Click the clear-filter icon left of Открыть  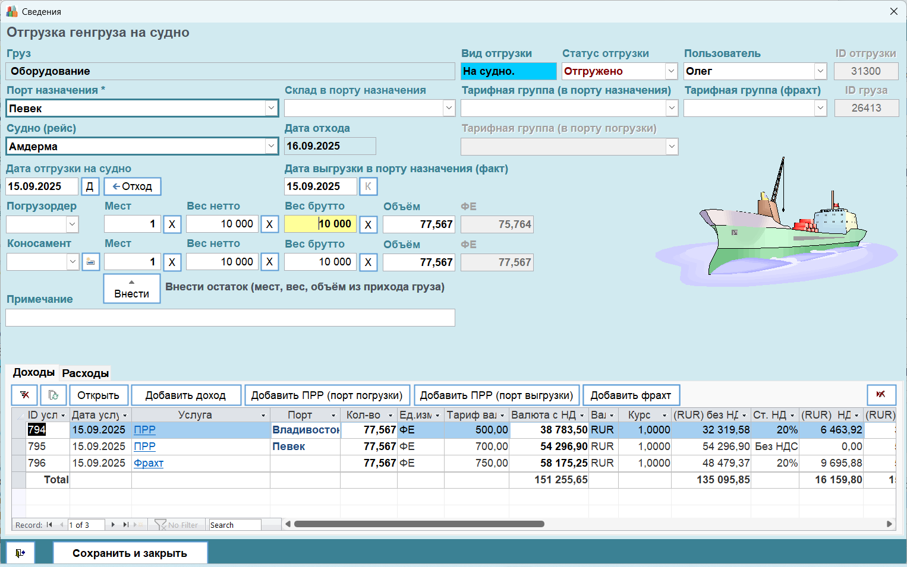[25, 395]
